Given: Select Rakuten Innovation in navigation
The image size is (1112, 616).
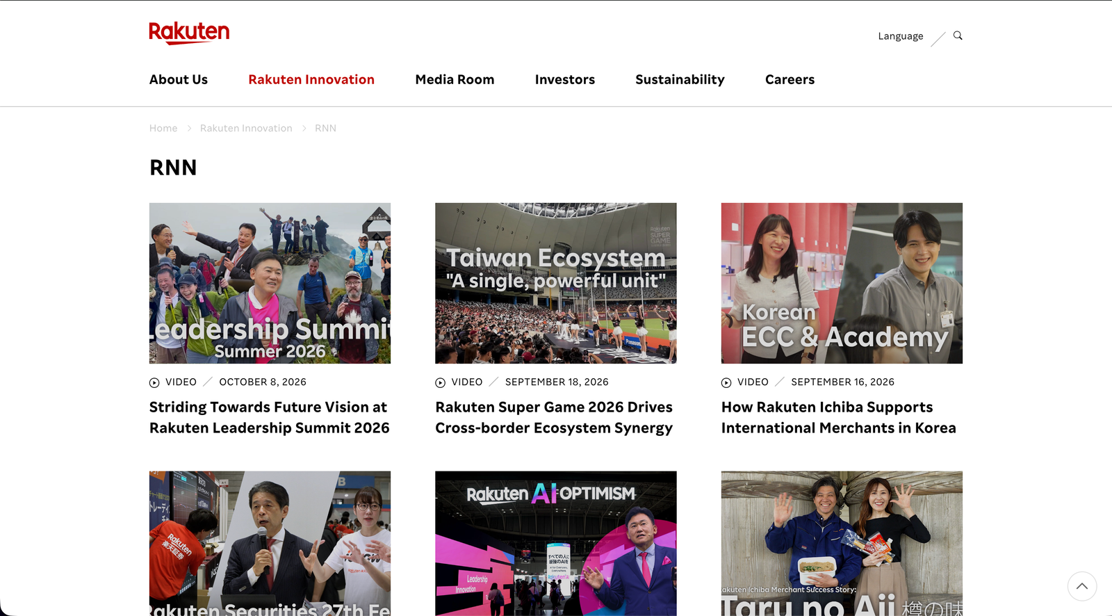Looking at the screenshot, I should (x=311, y=80).
